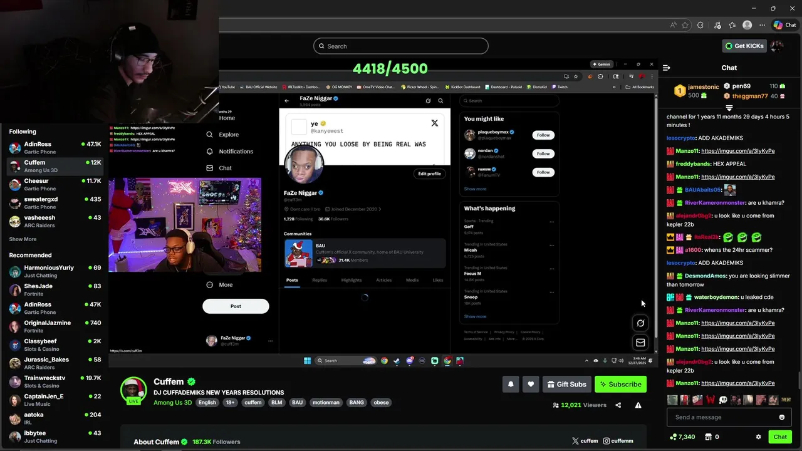
Task: Click the Explore icon in streamed X sidebar
Action: coord(210,134)
